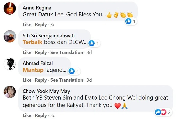Screen dimensions: 180x119
Task: Like Siti Sri Serojaindahwati's comment
Action: pos(27,52)
